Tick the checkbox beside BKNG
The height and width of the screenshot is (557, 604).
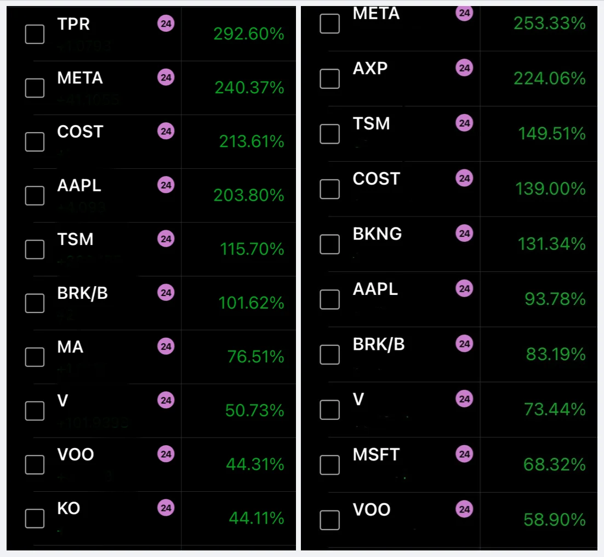[329, 244]
